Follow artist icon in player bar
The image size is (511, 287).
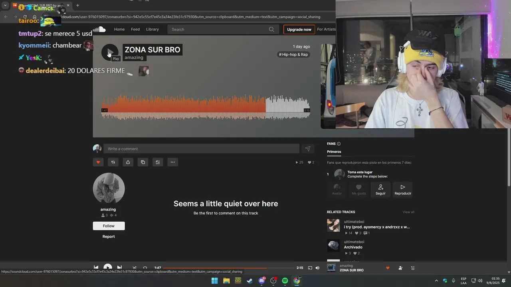(400, 268)
